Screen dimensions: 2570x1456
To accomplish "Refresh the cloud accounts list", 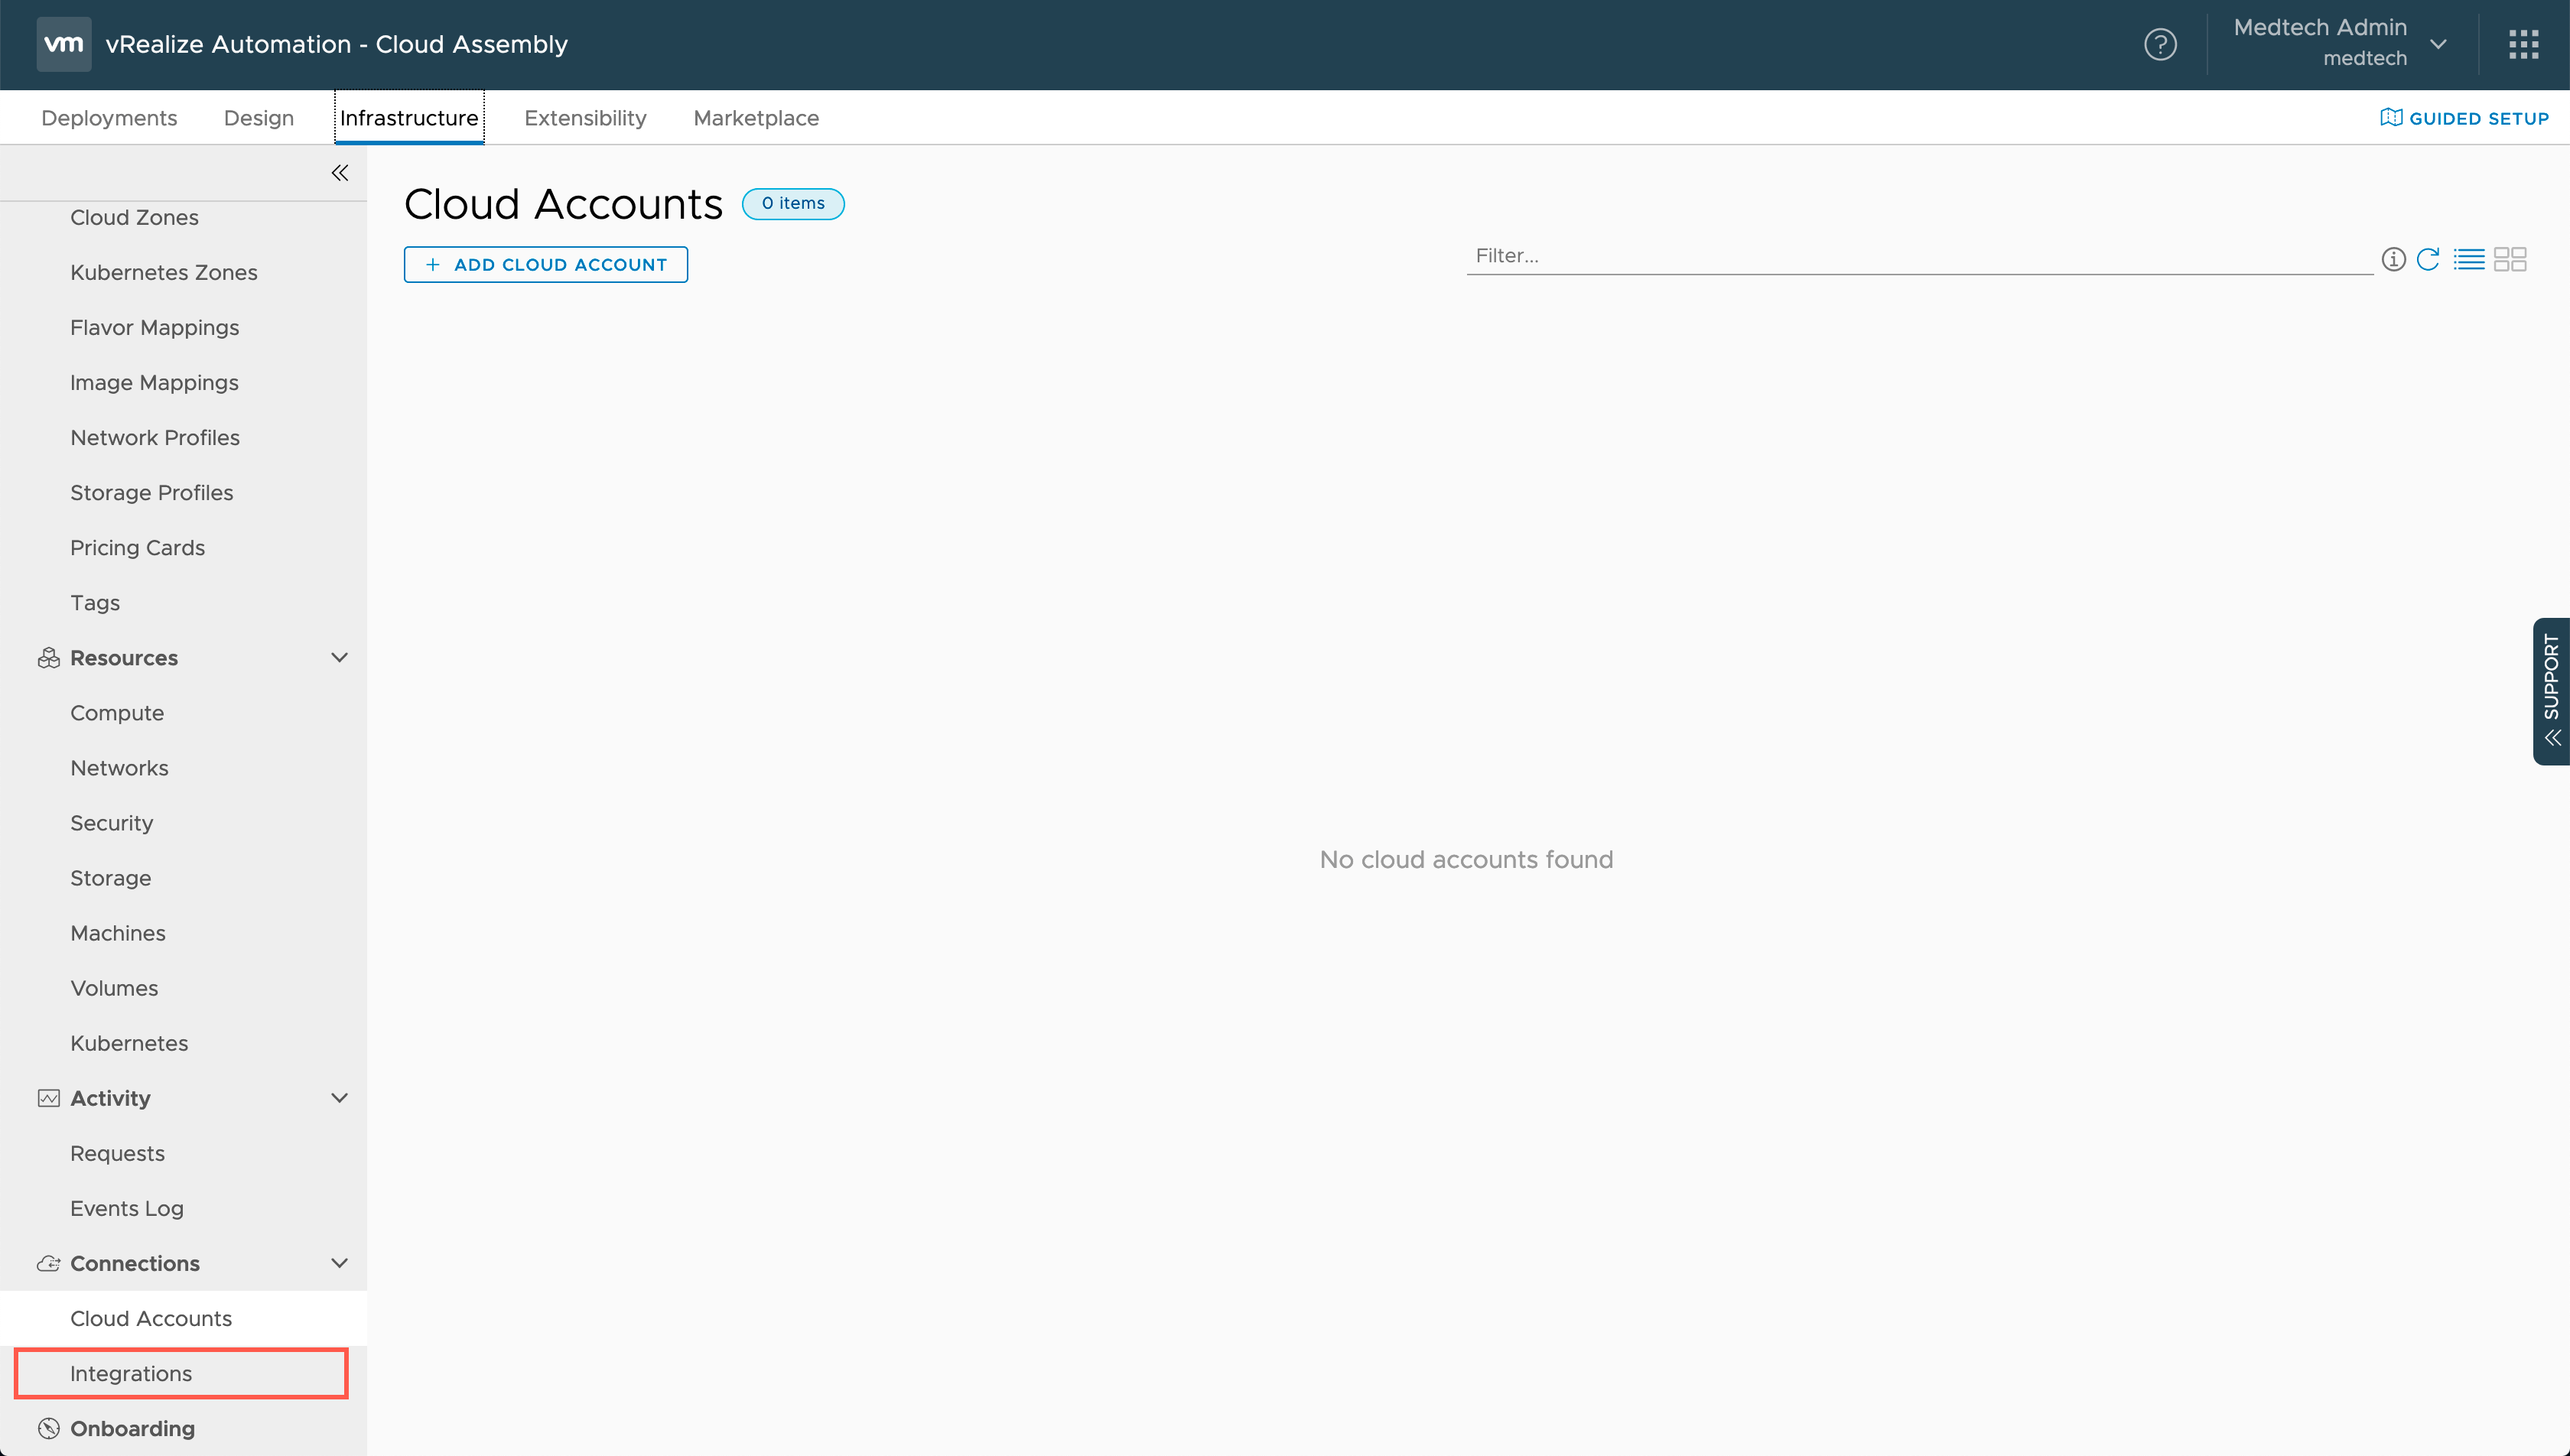I will pyautogui.click(x=2428, y=260).
